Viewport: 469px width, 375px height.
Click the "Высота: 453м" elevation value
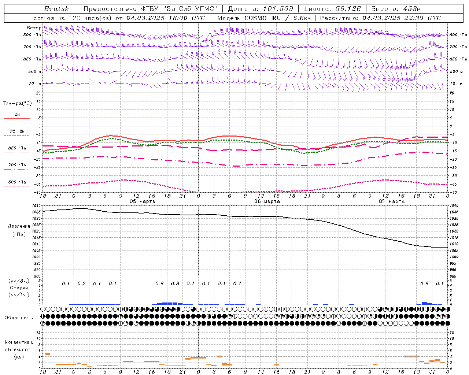[396, 9]
